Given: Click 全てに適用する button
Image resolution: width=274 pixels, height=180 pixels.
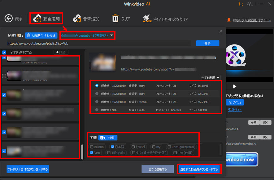Looking at the screenshot, I should coord(158,169).
